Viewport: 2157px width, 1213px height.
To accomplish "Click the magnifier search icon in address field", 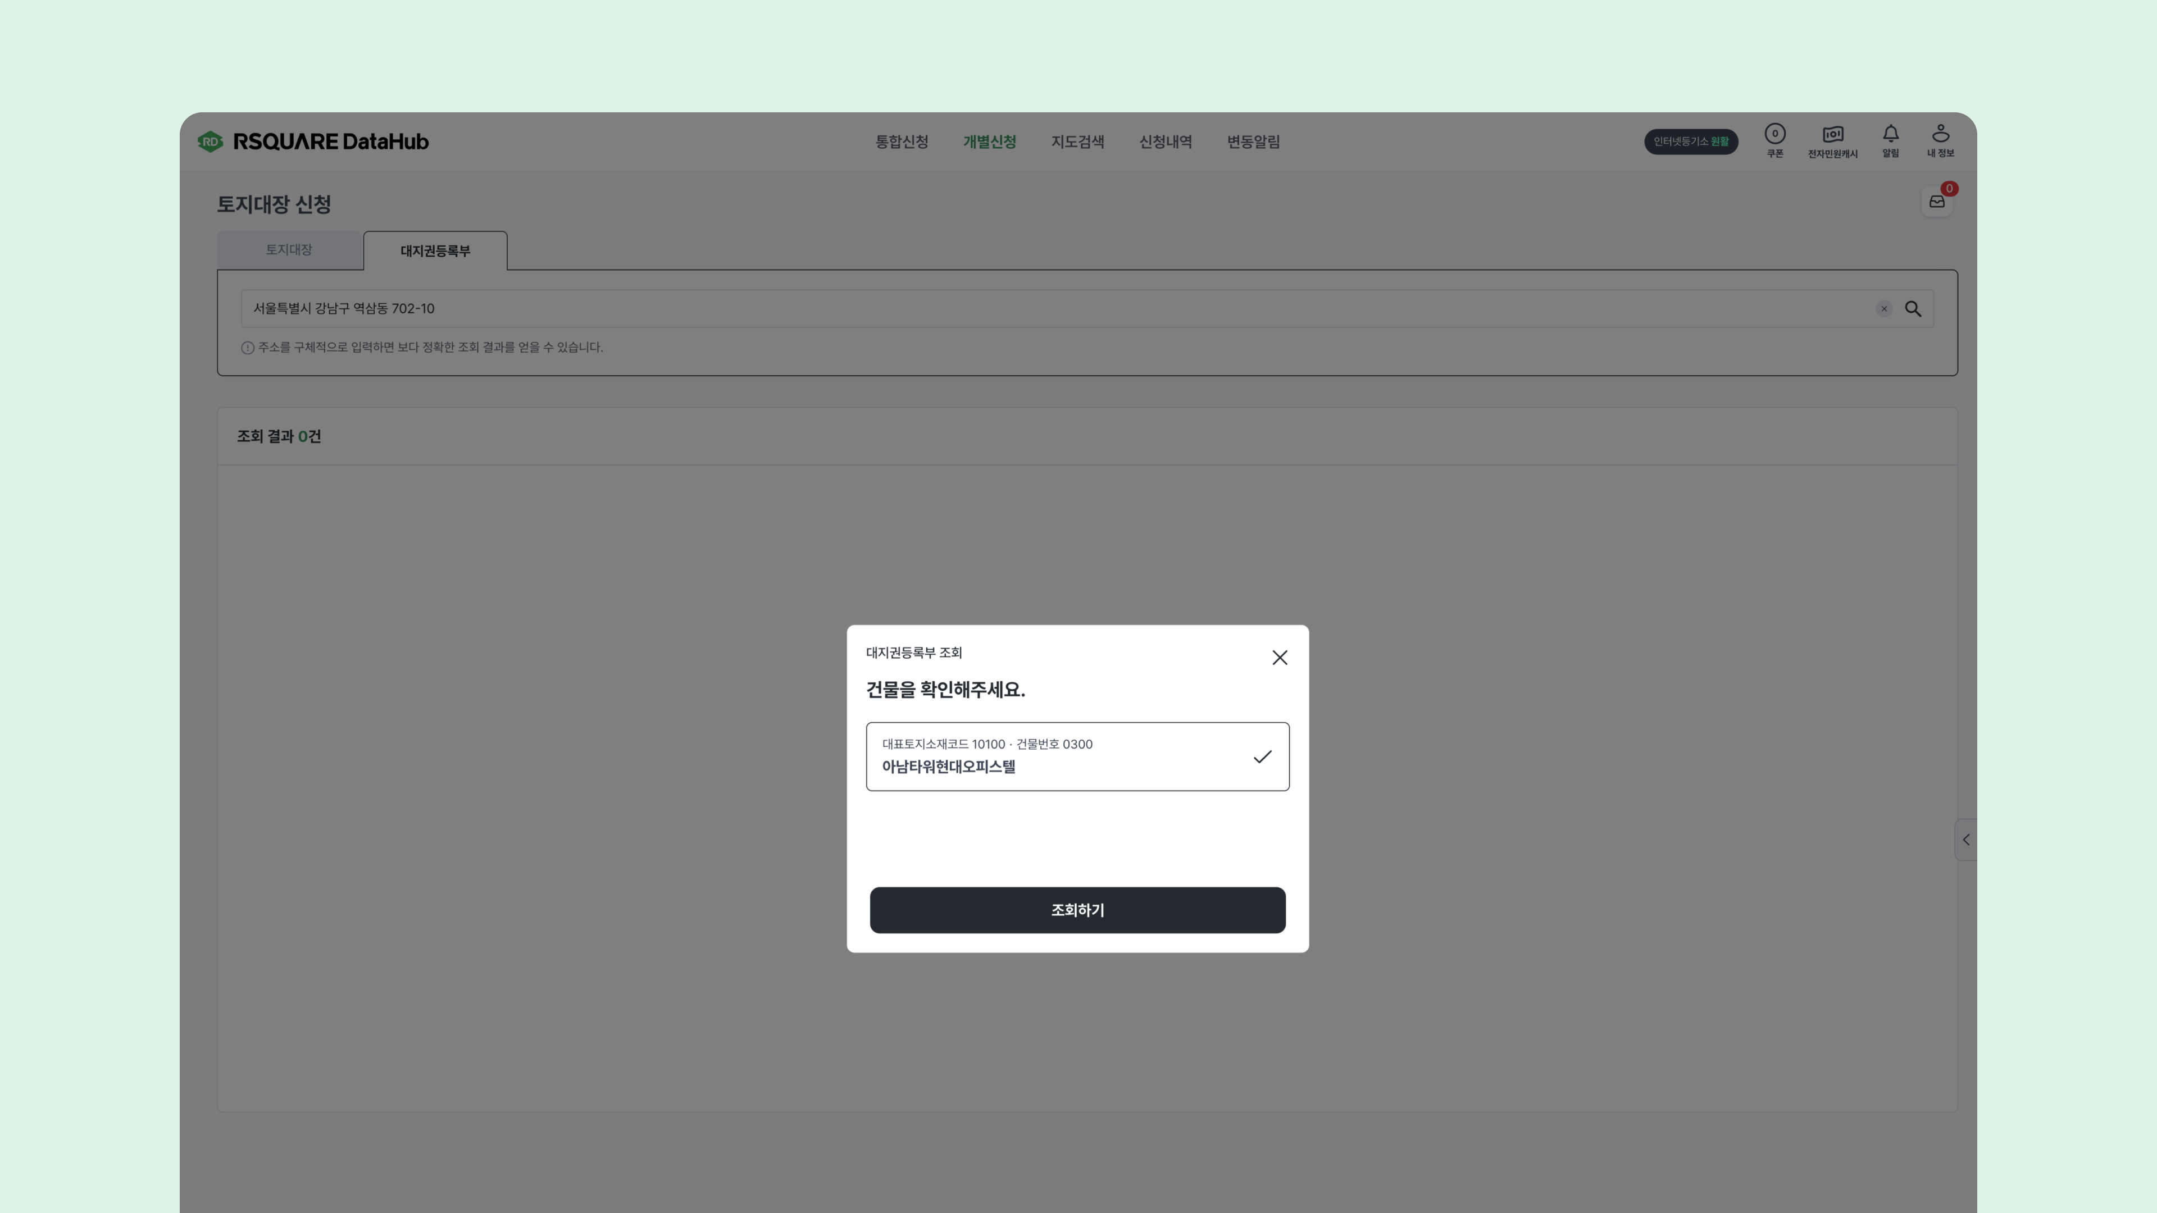I will [1913, 309].
